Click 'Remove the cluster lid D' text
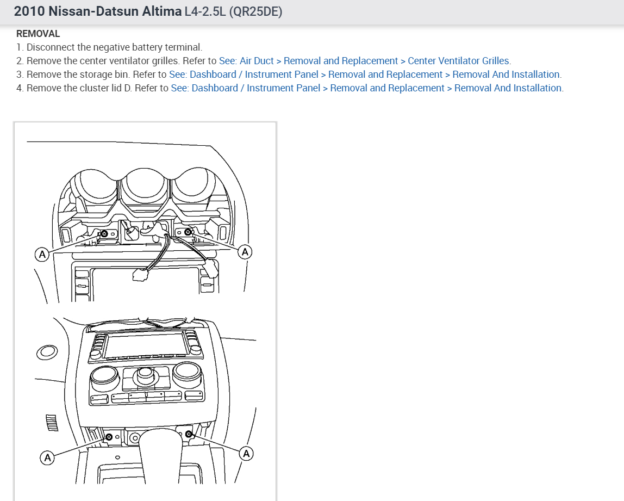 [79, 88]
